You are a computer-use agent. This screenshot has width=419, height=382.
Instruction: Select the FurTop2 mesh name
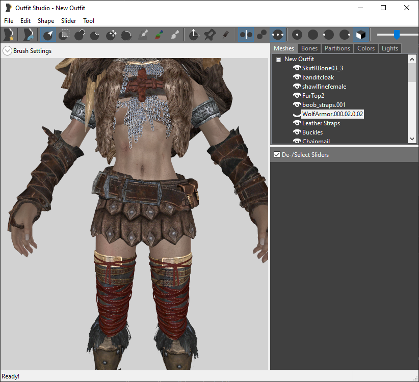[x=313, y=96]
